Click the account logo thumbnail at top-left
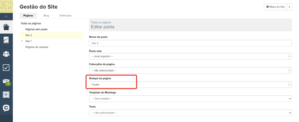This screenshot has width=299, height=122. tap(6, 6)
